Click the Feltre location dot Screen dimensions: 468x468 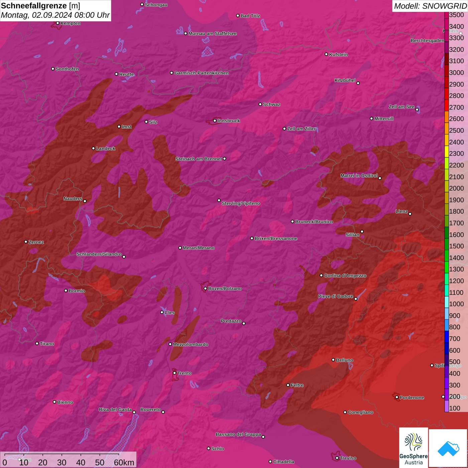pos(288,385)
